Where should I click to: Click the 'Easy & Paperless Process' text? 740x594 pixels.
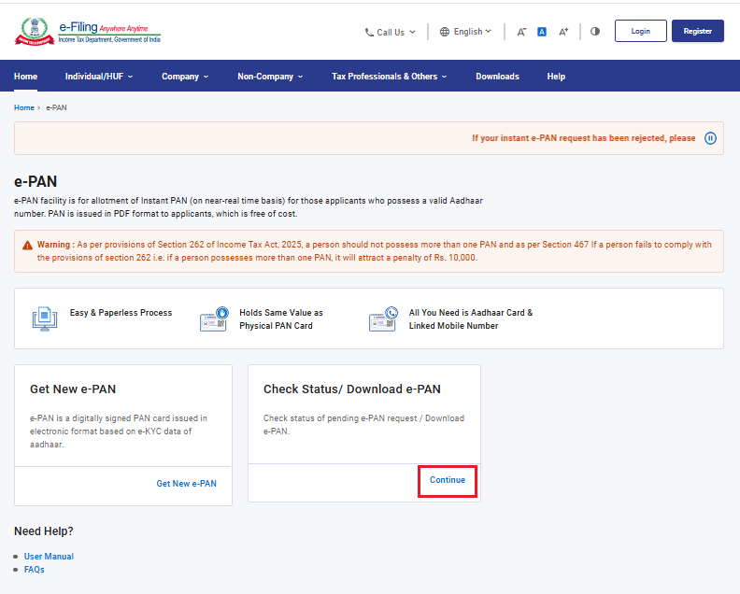click(121, 313)
